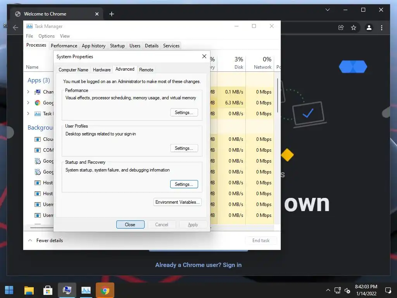Click Chrome's share page icon
Viewport: 397px width, 298px height.
341,28
